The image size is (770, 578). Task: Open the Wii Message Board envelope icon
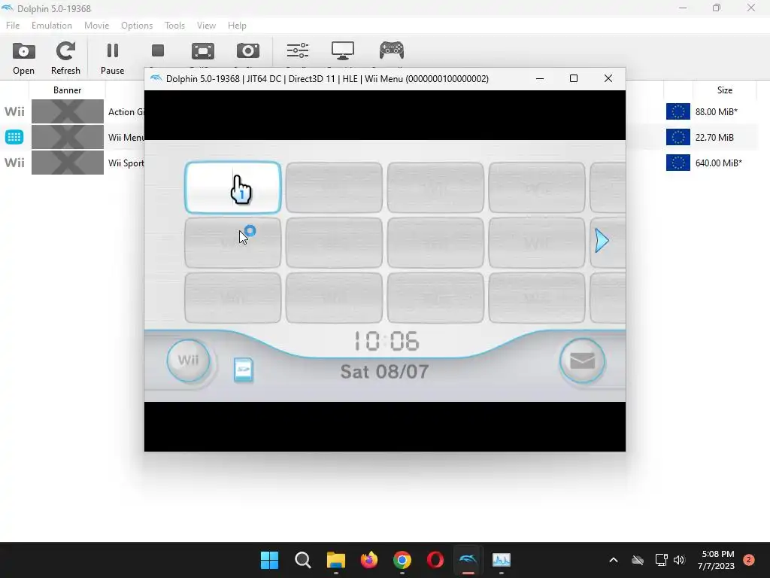pos(582,361)
